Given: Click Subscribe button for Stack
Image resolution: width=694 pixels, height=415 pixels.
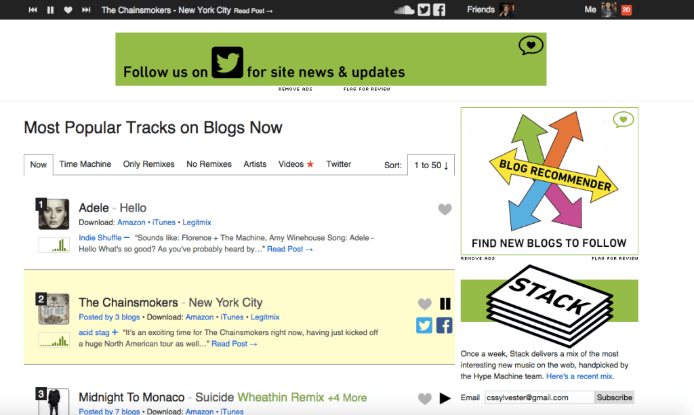Looking at the screenshot, I should (614, 397).
